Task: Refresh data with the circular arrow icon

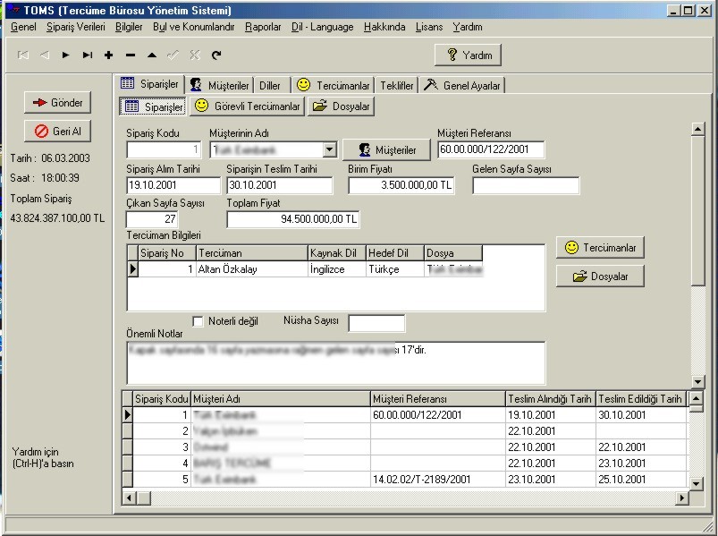Action: [x=215, y=55]
